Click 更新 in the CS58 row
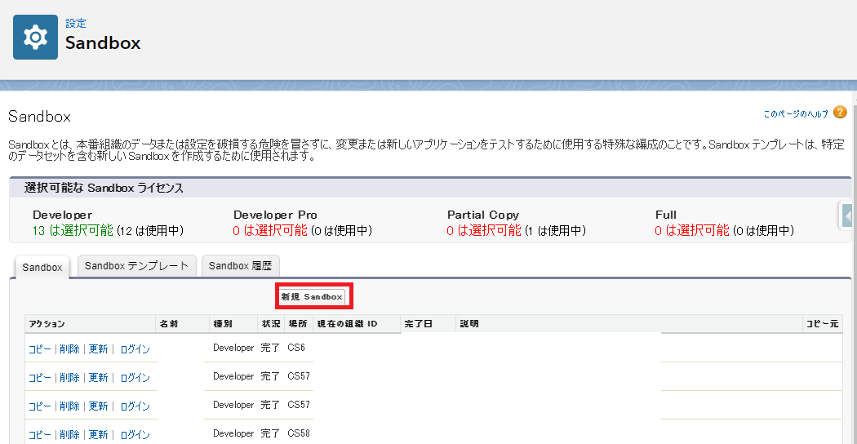857x444 pixels. point(99,435)
